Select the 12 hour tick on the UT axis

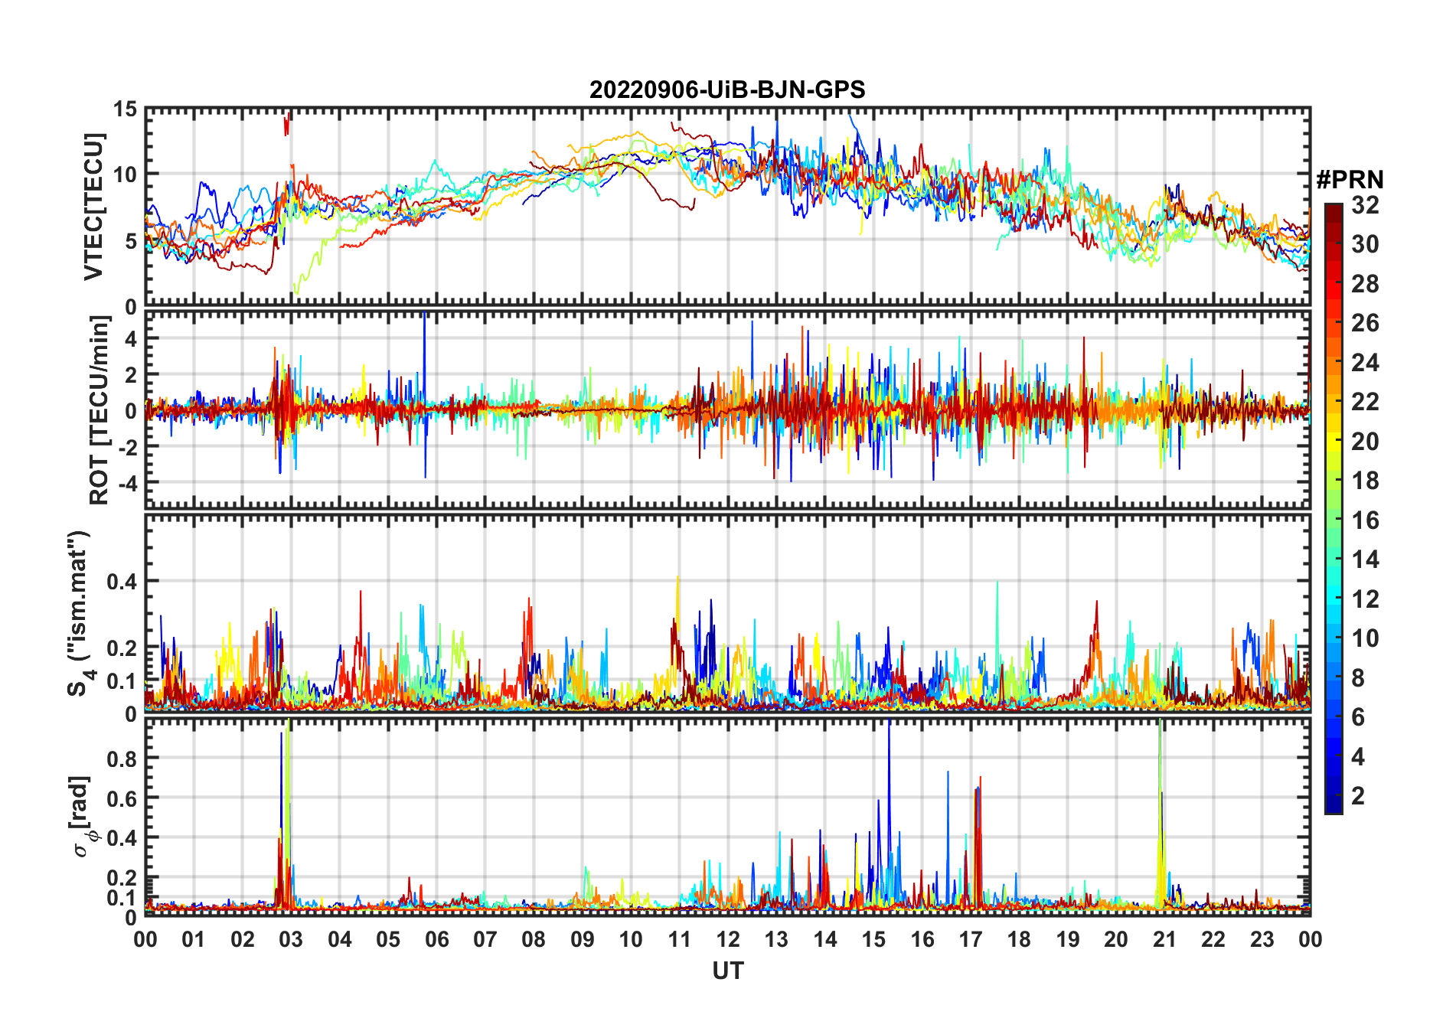pos(727,939)
